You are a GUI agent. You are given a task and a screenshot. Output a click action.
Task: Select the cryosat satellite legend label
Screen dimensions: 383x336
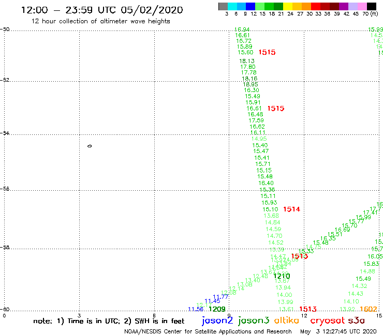pyautogui.click(x=327, y=321)
